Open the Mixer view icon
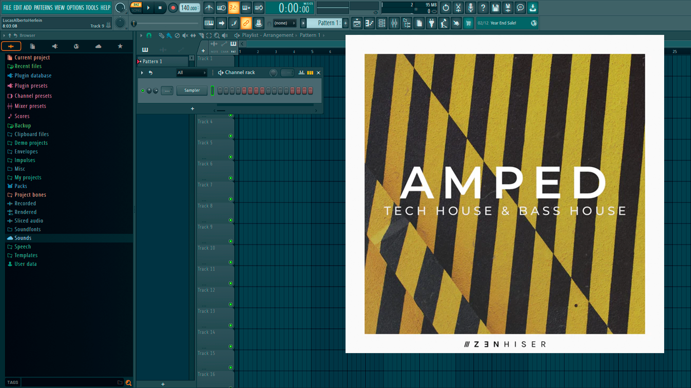This screenshot has height=388, width=691. [x=394, y=23]
